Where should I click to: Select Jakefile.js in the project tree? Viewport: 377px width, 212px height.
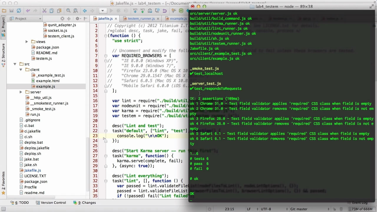click(x=32, y=170)
